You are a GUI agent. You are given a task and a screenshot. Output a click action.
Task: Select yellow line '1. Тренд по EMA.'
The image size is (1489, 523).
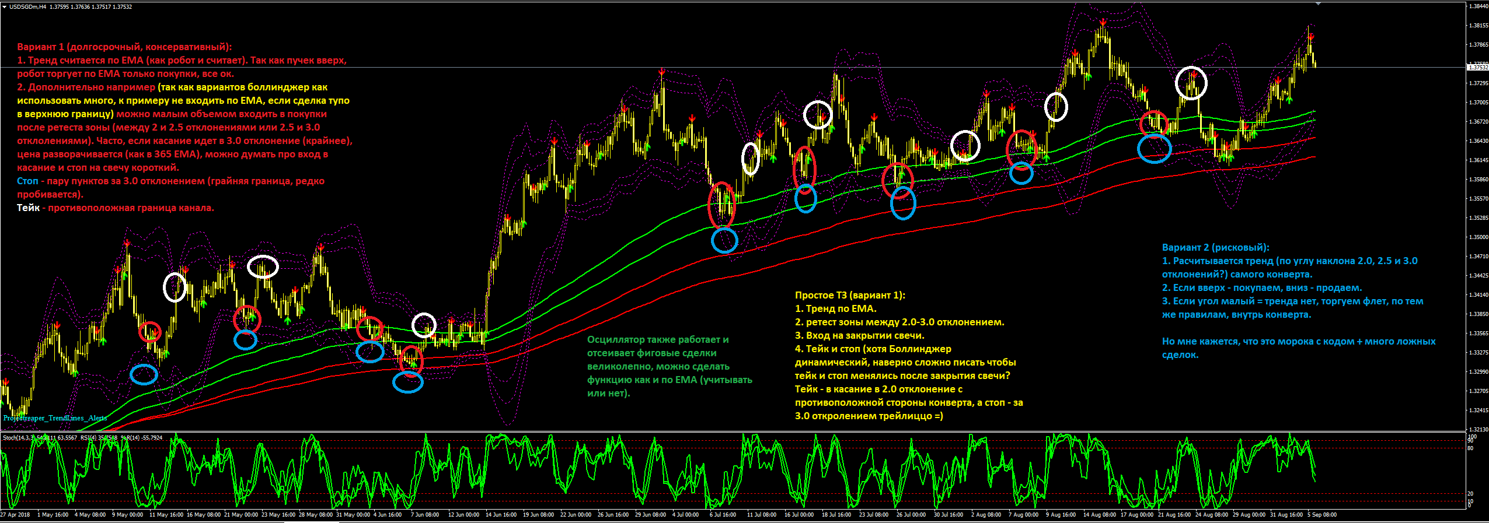coord(836,309)
